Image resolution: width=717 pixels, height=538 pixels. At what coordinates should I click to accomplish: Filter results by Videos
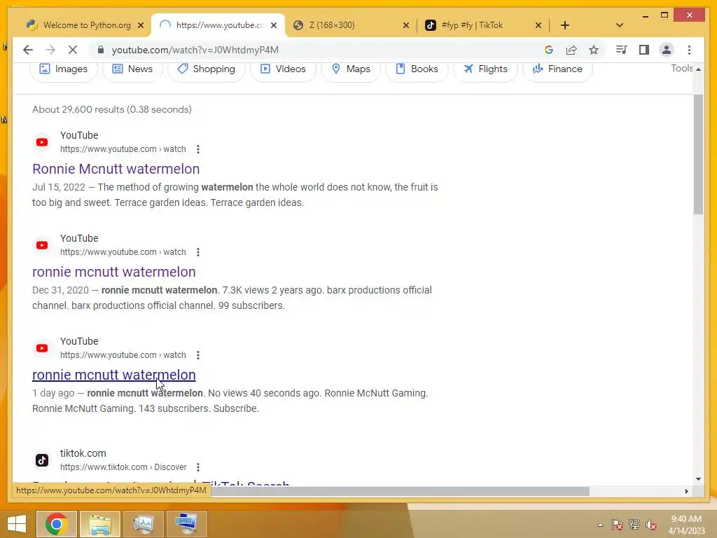(x=283, y=69)
